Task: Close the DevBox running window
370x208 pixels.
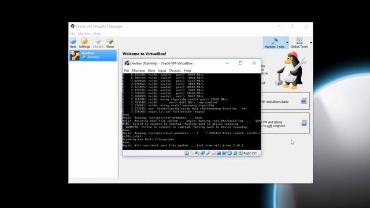Action: point(254,63)
